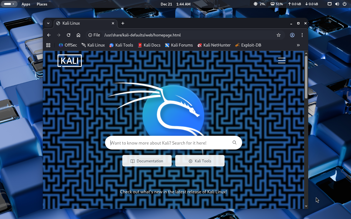
Task: Bookmark this page with star icon
Action: (279, 35)
